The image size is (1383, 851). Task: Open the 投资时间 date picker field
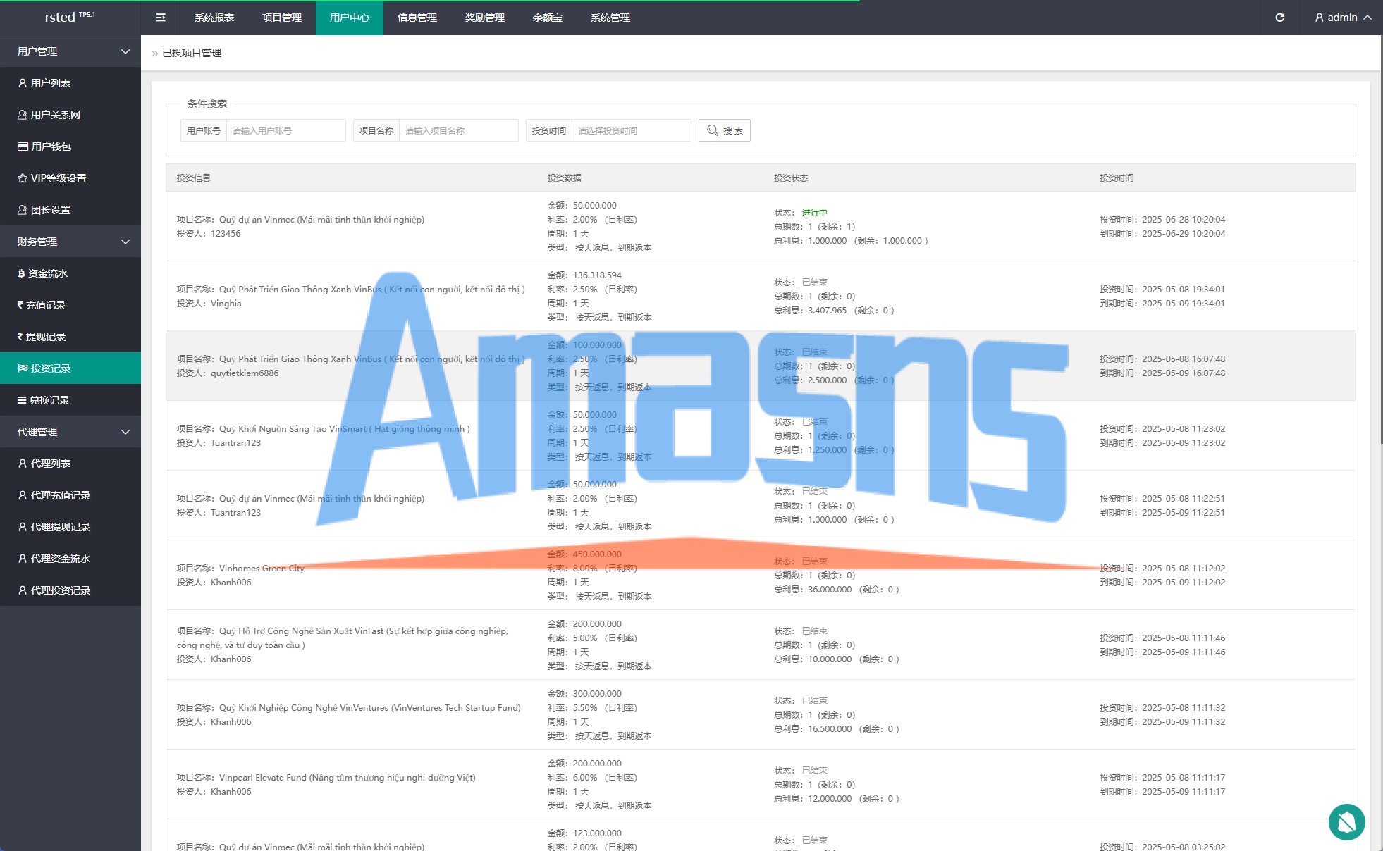coord(630,130)
